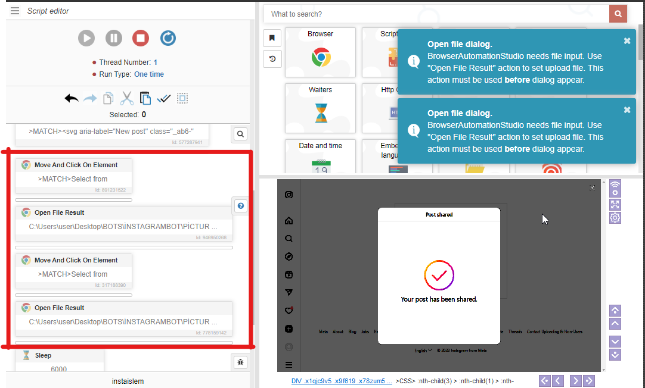
Task: Open the hamburger menu beside Script editor
Action: [x=15, y=11]
